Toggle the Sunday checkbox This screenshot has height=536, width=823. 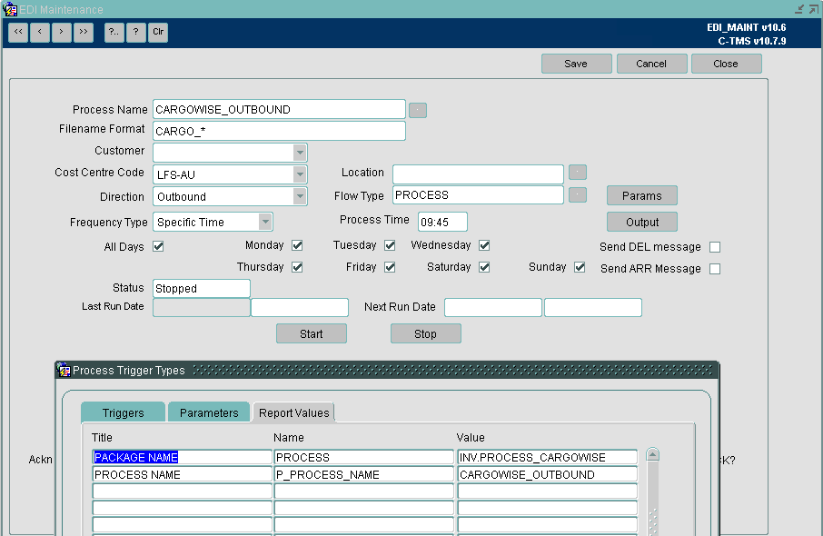pyautogui.click(x=580, y=267)
